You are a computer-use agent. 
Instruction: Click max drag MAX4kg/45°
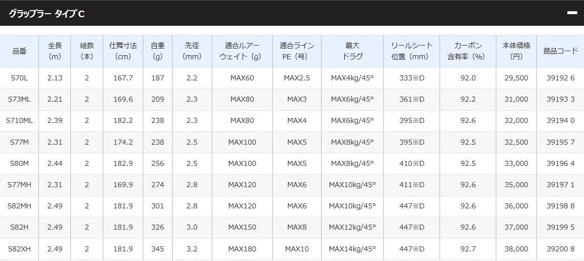(353, 78)
